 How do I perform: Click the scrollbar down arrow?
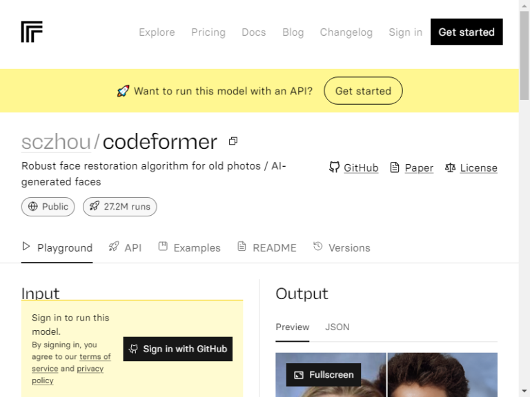coord(524,391)
